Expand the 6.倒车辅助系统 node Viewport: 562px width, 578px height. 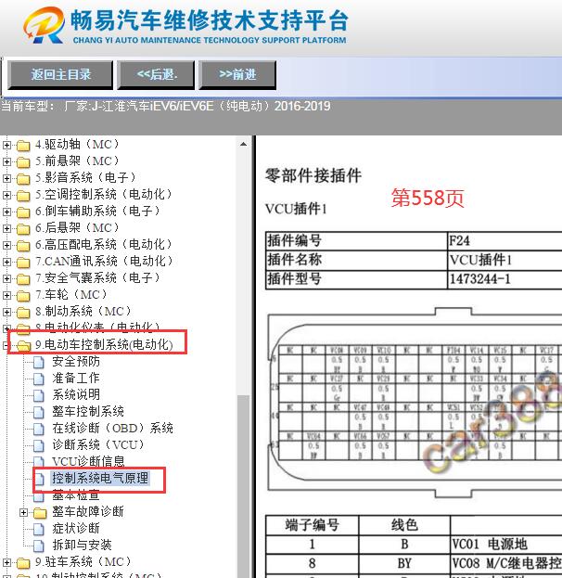point(6,212)
